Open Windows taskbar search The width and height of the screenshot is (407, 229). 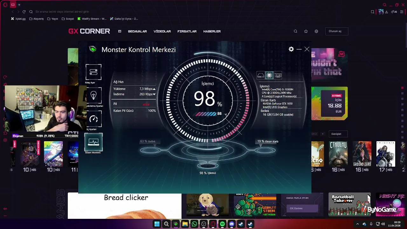166,224
